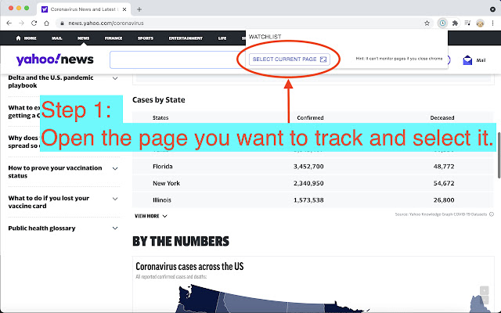Click the New York row state name
Image resolution: width=501 pixels, height=313 pixels.
coord(166,183)
